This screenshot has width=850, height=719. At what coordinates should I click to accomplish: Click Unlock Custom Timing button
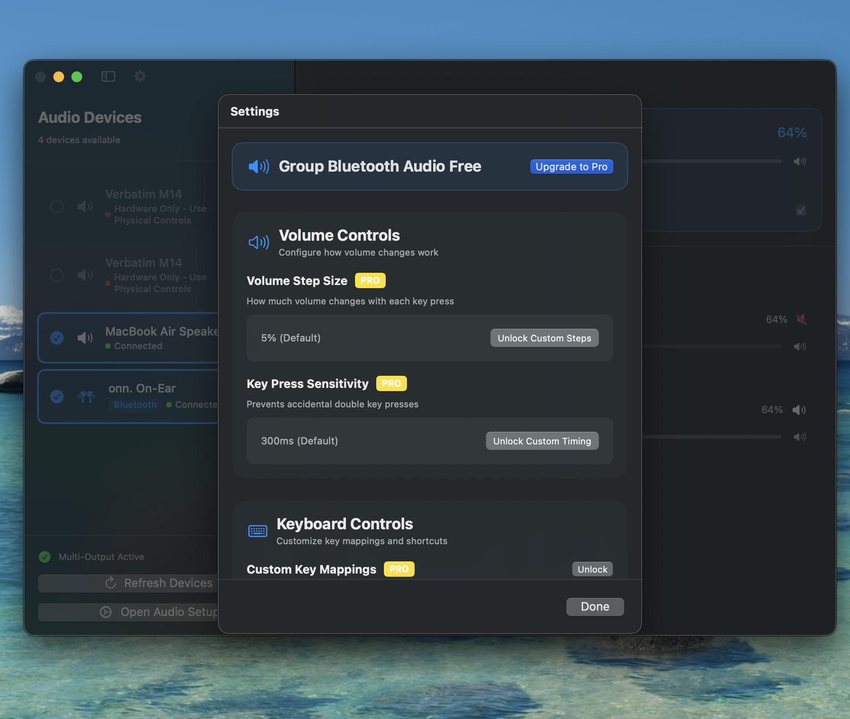[x=542, y=441]
